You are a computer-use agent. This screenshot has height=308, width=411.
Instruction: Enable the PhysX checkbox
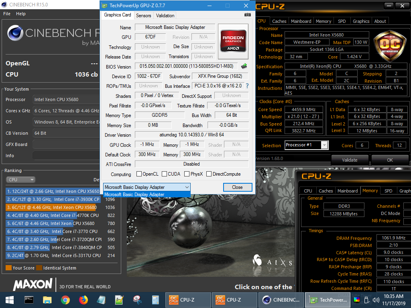pos(187,174)
